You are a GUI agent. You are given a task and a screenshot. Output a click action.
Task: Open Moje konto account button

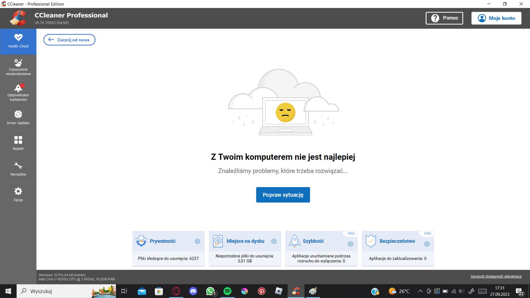496,18
